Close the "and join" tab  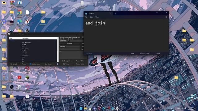pyautogui.click(x=111, y=14)
